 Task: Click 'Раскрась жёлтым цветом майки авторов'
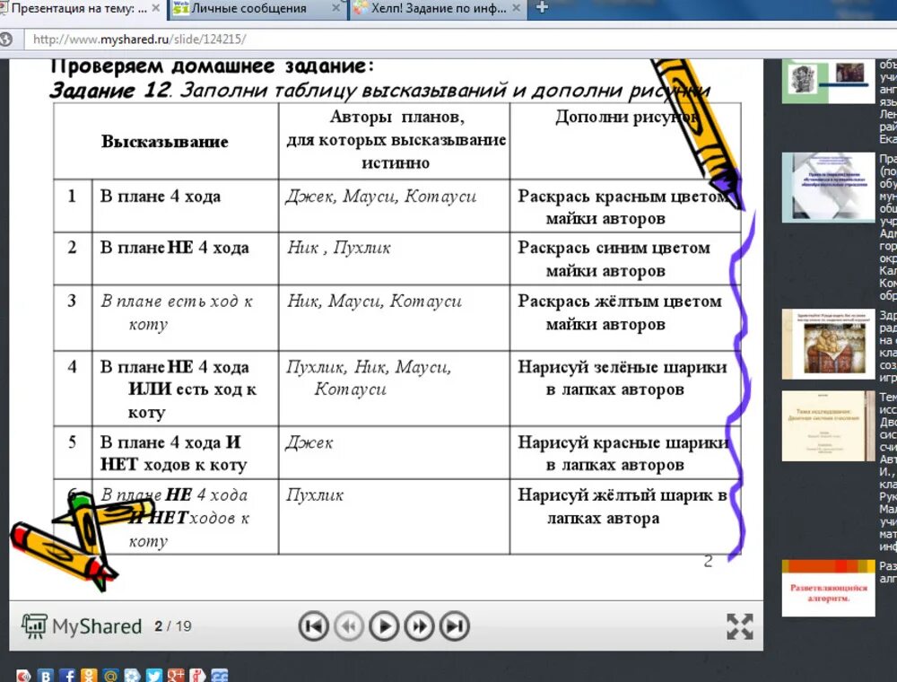coord(620,312)
